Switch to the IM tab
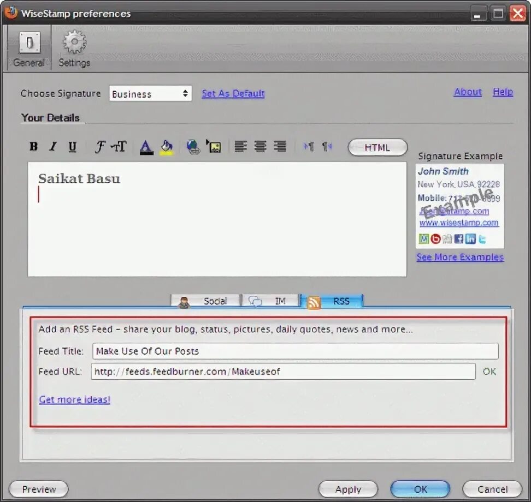Image resolution: width=531 pixels, height=502 pixels. 270,301
